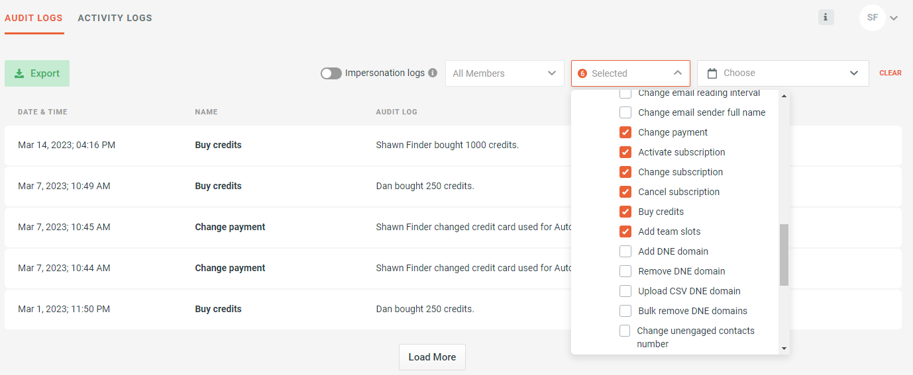This screenshot has height=375, width=913.
Task: Uncheck the Buy credits filter checkbox
Action: click(x=625, y=212)
